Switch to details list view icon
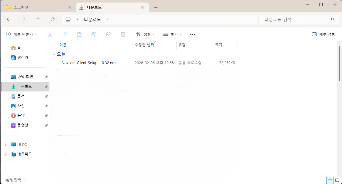The height and width of the screenshot is (184, 342). click(330, 180)
